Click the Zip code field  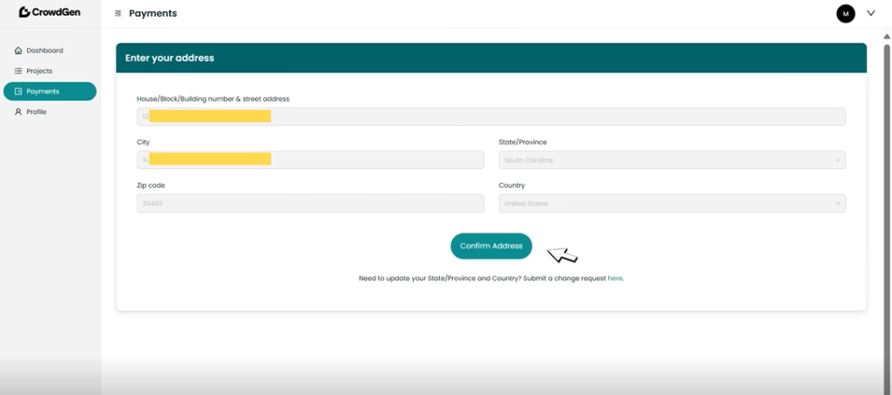(311, 204)
